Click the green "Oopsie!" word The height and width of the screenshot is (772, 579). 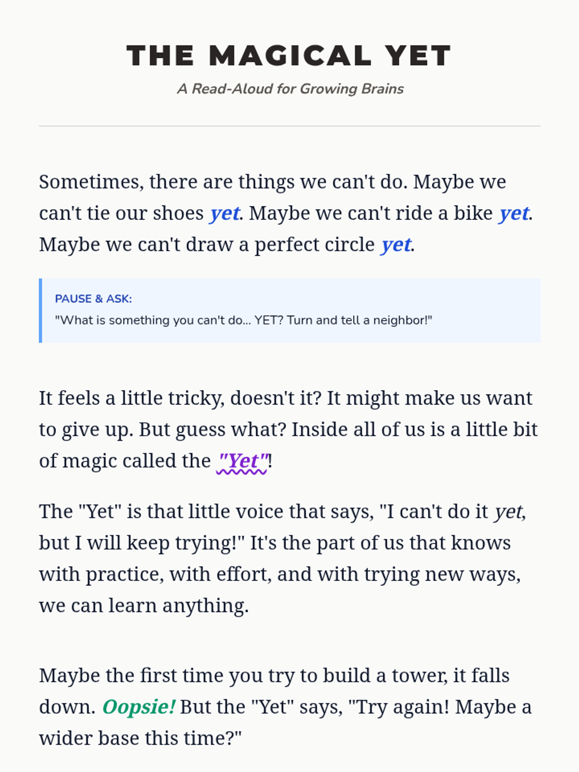(x=138, y=707)
